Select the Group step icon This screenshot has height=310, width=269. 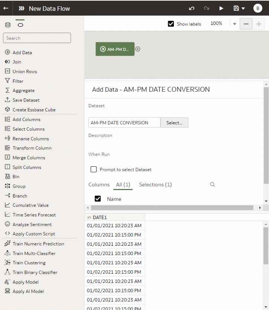[x=7, y=186]
